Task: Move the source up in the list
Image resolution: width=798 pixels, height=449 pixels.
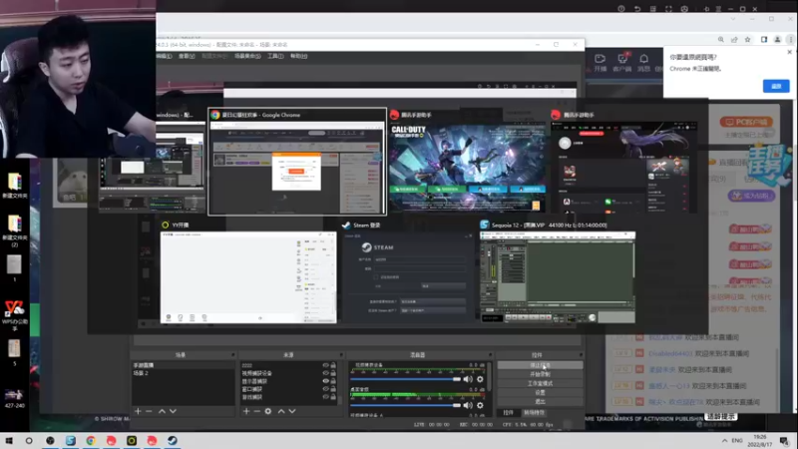Action: click(281, 411)
